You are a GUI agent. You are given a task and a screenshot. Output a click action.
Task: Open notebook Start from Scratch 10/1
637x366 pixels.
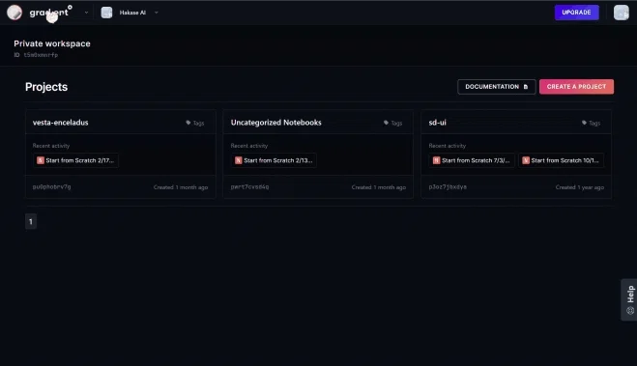pos(561,160)
